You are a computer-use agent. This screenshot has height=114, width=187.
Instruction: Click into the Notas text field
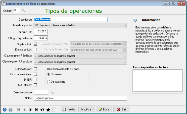tap(80, 98)
